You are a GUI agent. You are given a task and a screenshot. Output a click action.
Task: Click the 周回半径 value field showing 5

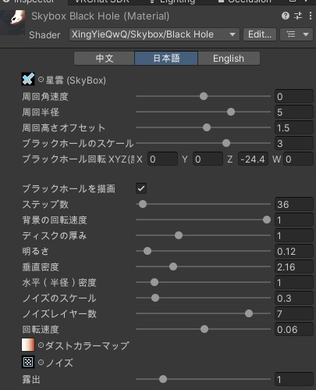(294, 113)
